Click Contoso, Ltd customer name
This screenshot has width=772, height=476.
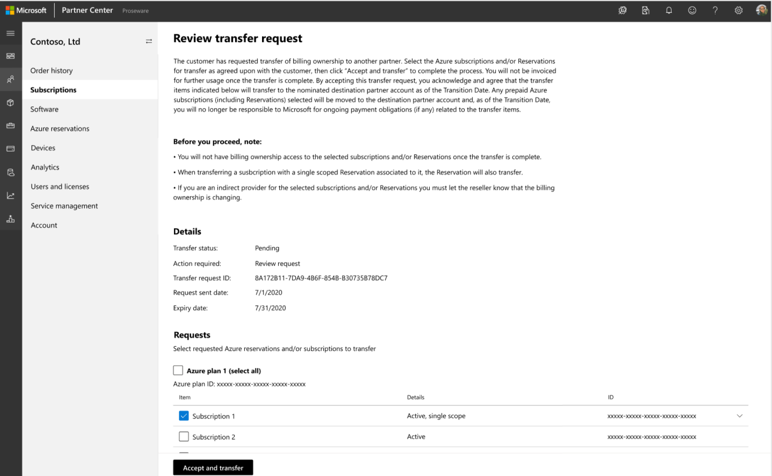click(x=55, y=42)
